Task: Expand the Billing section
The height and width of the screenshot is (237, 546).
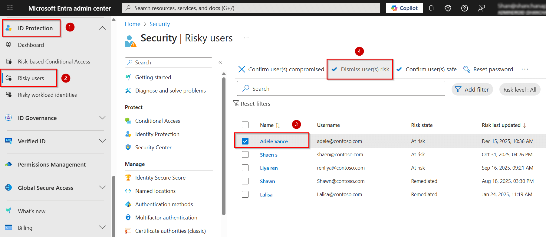Action: click(103, 227)
